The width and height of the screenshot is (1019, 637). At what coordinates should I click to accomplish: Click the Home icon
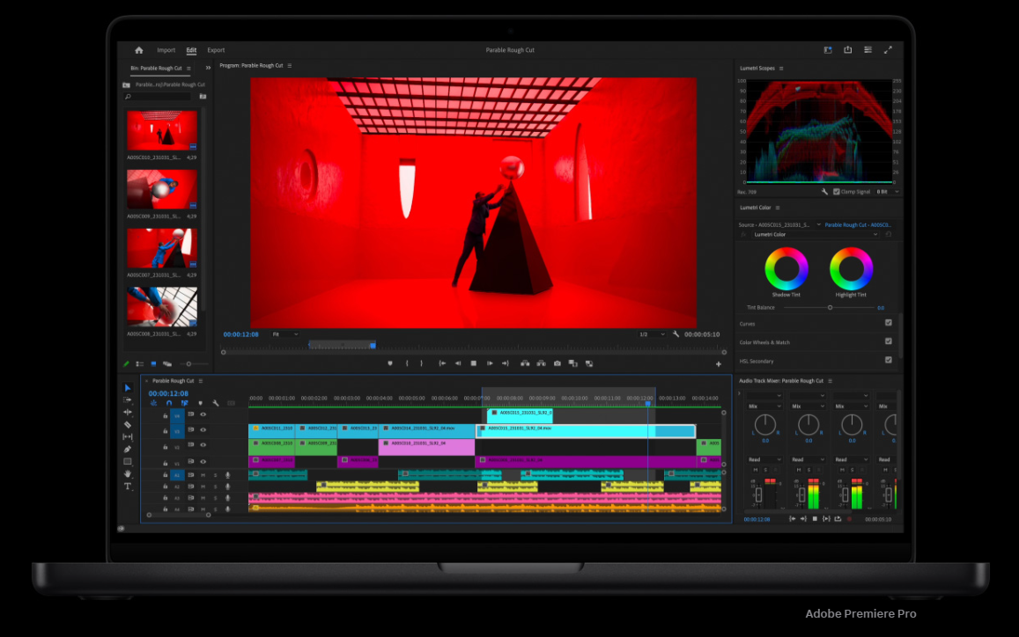pos(139,50)
